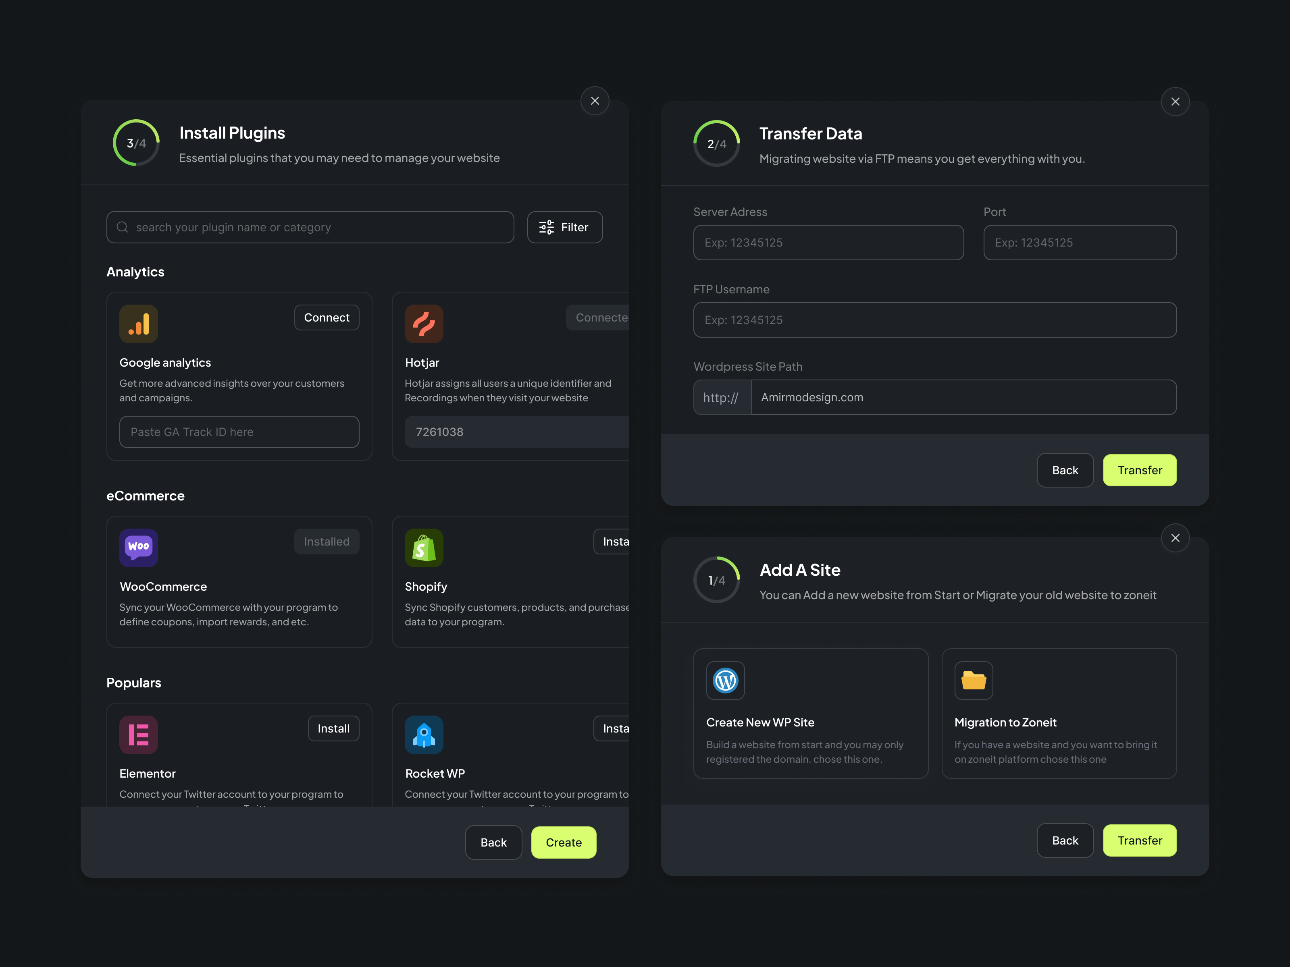Select the Create New WP Site option
Viewport: 1290px width, 967px height.
click(x=811, y=714)
